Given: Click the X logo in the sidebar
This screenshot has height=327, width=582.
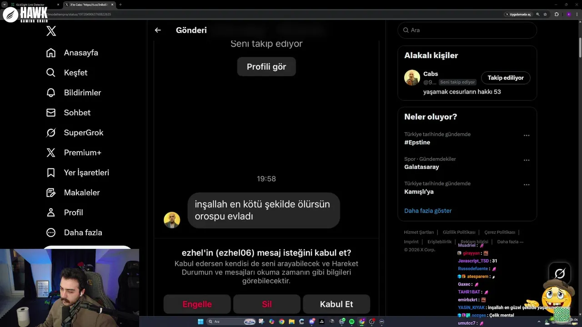Looking at the screenshot, I should (51, 31).
